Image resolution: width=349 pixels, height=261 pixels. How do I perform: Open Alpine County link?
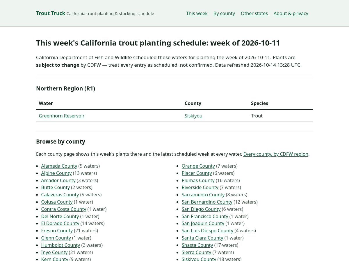[x=56, y=173]
